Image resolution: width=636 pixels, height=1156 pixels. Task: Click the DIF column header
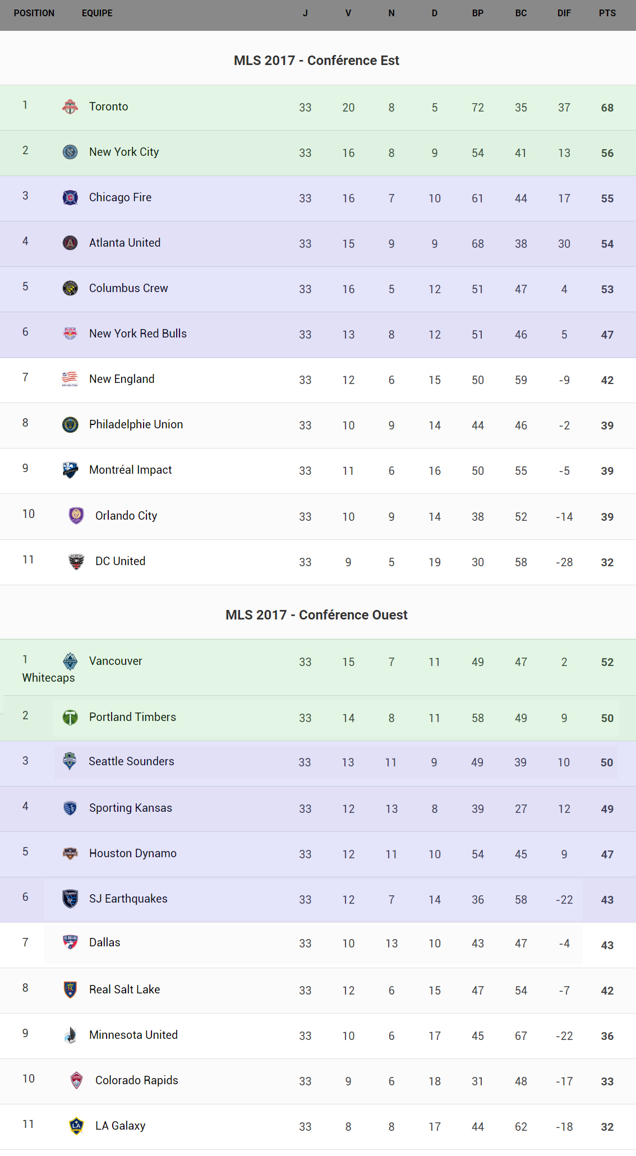click(x=564, y=13)
